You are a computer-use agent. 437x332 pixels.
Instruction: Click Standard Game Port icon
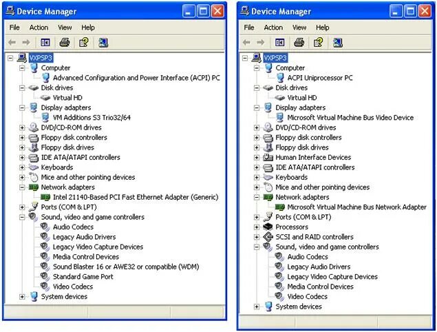click(x=45, y=276)
